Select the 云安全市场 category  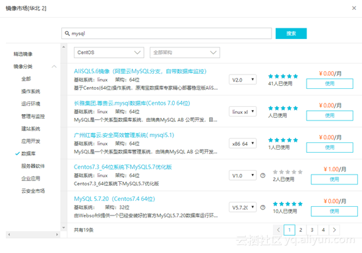point(33,191)
